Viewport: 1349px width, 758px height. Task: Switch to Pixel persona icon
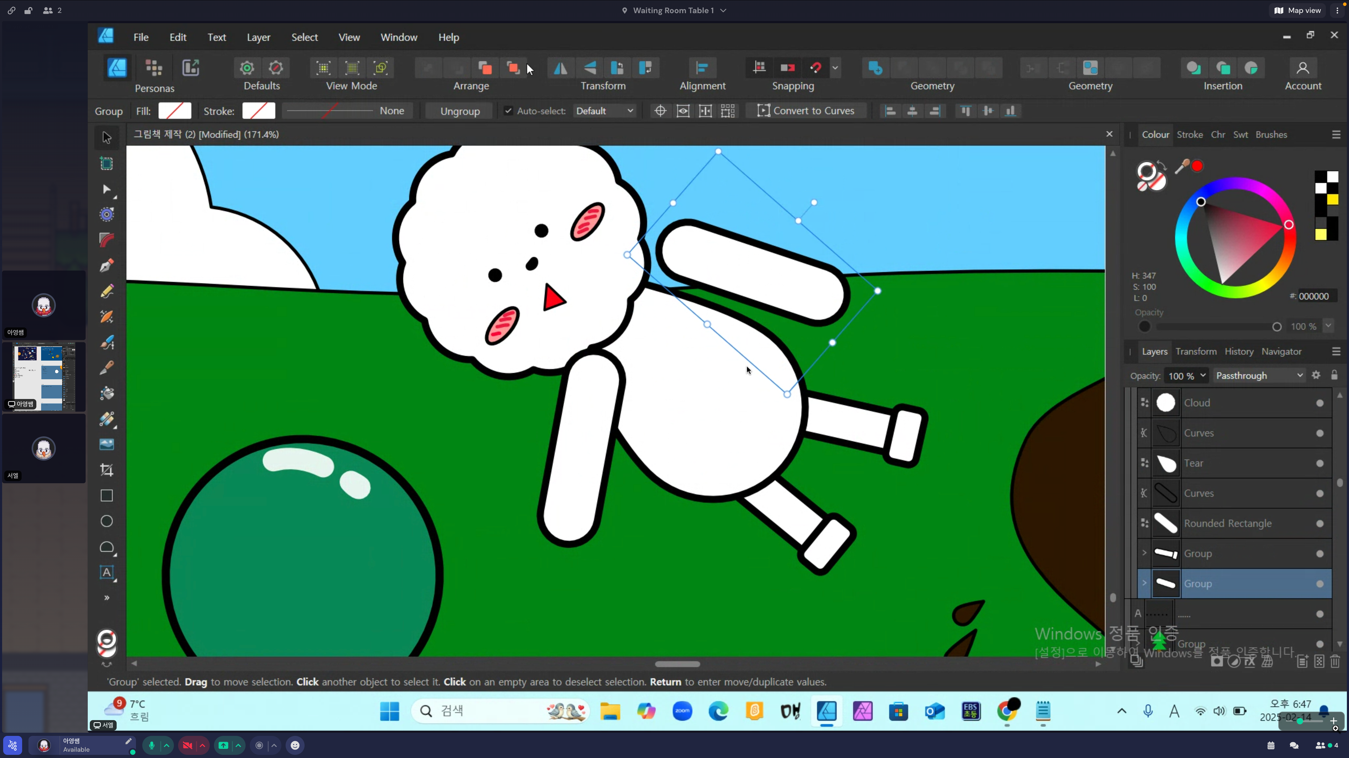tap(154, 68)
